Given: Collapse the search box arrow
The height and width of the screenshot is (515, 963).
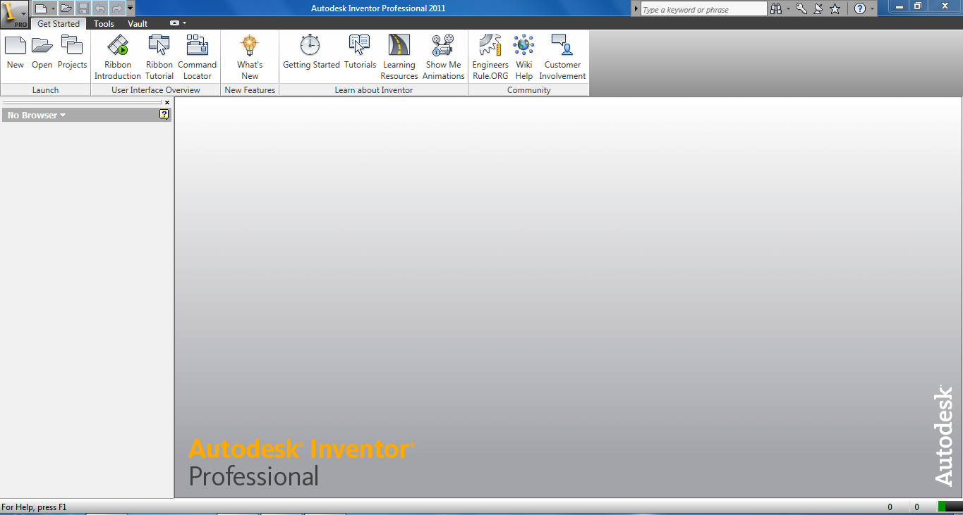Looking at the screenshot, I should point(636,8).
